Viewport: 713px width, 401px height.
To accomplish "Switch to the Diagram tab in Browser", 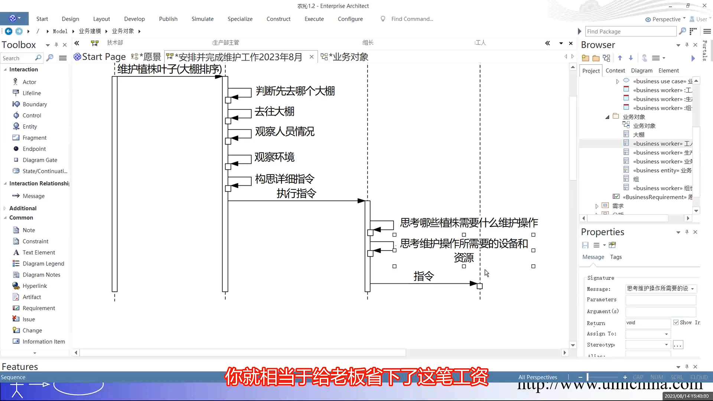I will (x=641, y=70).
